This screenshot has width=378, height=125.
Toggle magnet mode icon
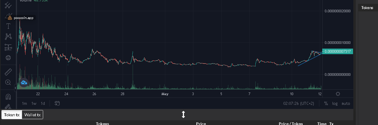[x=8, y=96]
